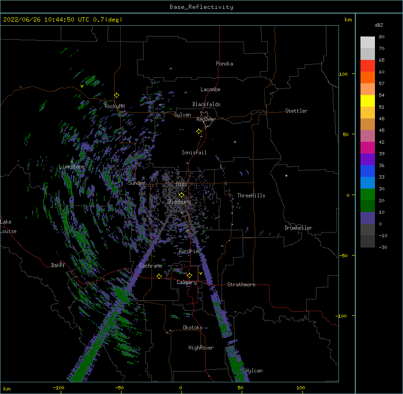
Task: Select the mauve pink swatch between 45 and 42
Action: coord(367,136)
